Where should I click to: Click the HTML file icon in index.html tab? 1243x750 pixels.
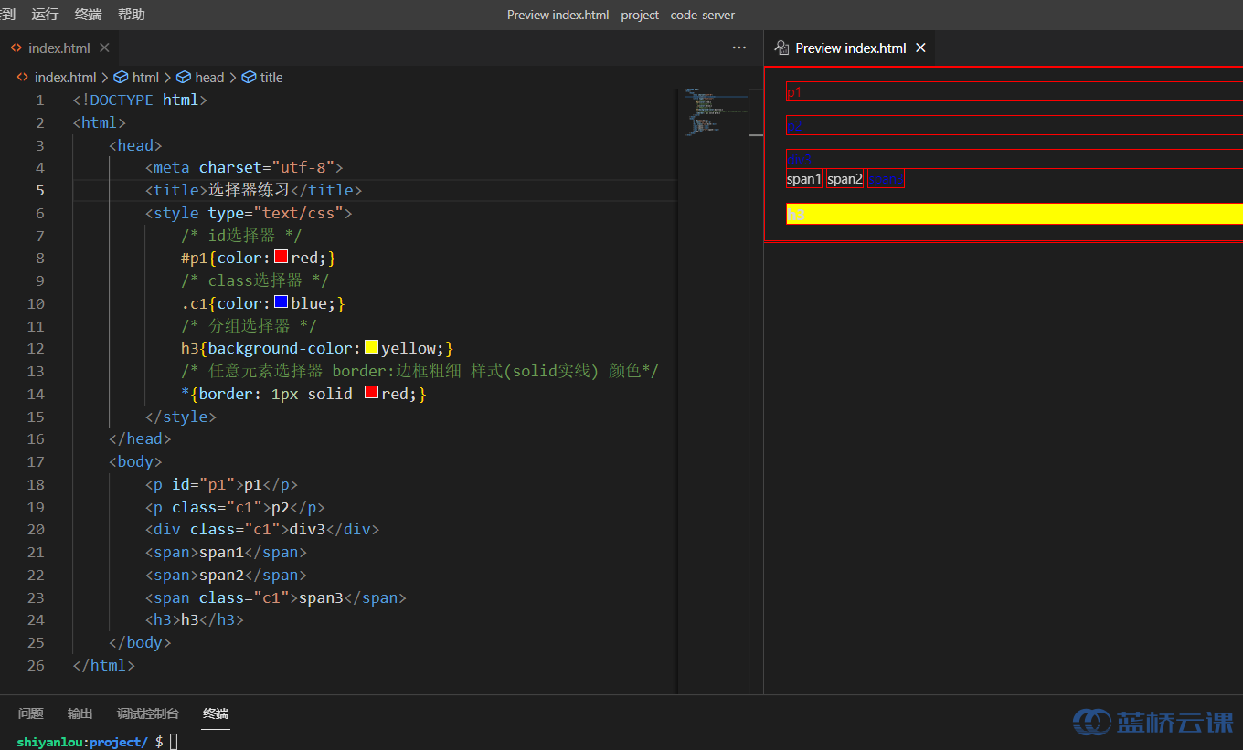point(16,48)
